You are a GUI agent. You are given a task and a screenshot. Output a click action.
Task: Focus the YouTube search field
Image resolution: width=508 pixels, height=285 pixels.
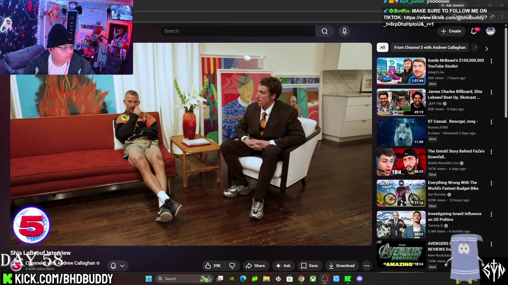[237, 31]
